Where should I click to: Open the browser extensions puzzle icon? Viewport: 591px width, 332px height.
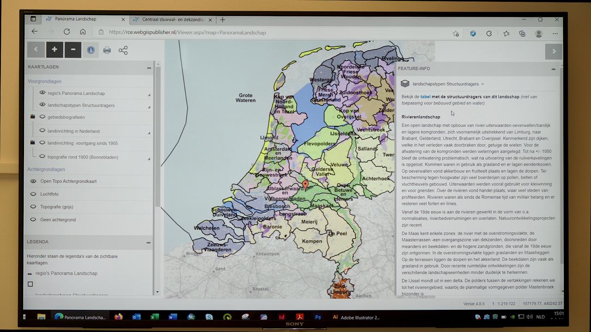(x=489, y=33)
